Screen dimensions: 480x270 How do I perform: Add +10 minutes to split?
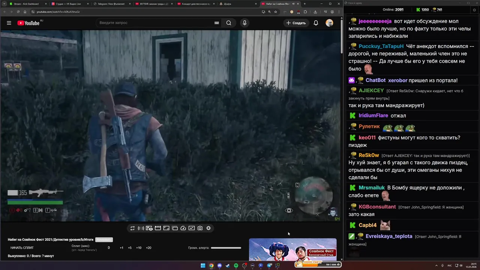[x=139, y=248]
